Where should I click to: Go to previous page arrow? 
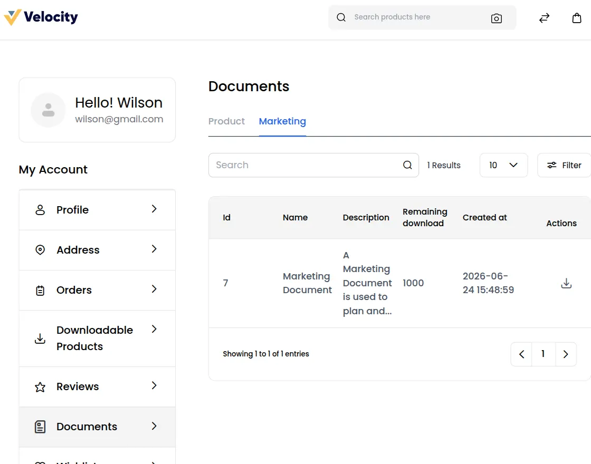point(522,354)
